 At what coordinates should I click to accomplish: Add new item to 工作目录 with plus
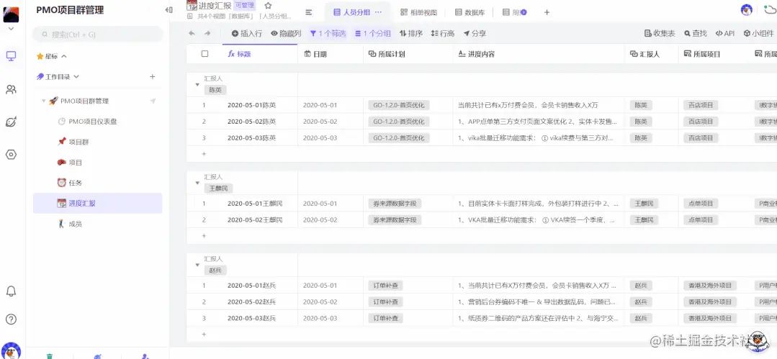[153, 77]
